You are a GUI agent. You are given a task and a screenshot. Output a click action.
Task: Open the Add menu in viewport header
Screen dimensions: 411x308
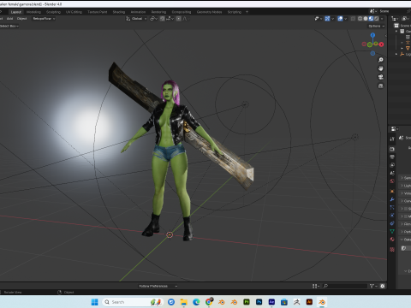click(x=10, y=19)
